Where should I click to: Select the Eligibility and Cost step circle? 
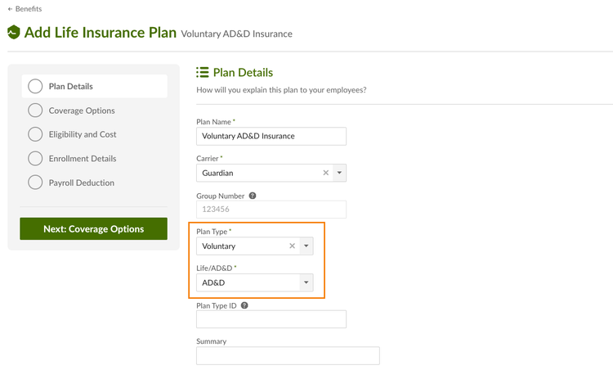click(x=35, y=134)
